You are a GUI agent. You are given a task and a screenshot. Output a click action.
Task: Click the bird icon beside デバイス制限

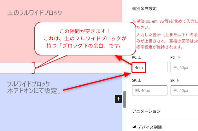(x=134, y=127)
